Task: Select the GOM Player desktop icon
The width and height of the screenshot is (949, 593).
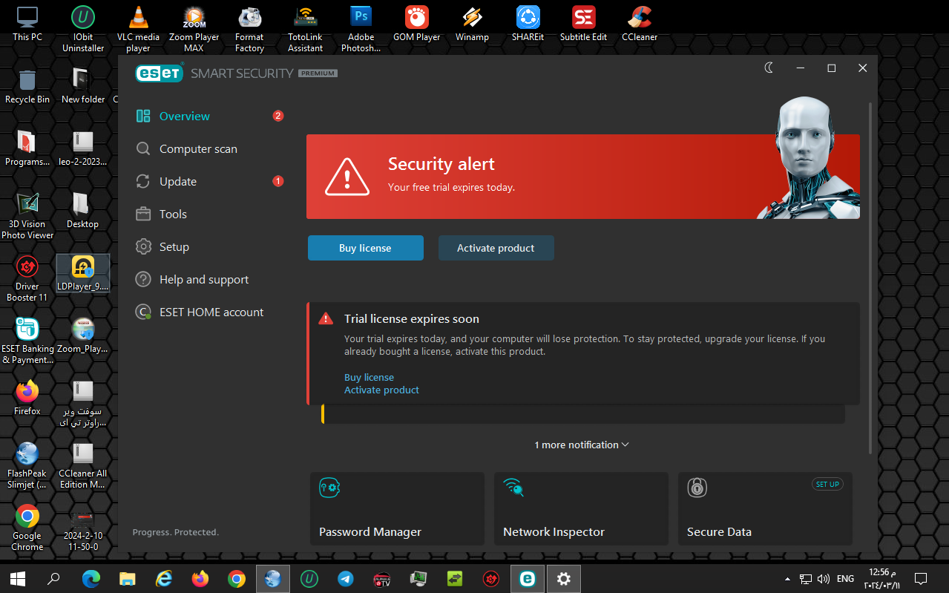Action: pyautogui.click(x=416, y=24)
